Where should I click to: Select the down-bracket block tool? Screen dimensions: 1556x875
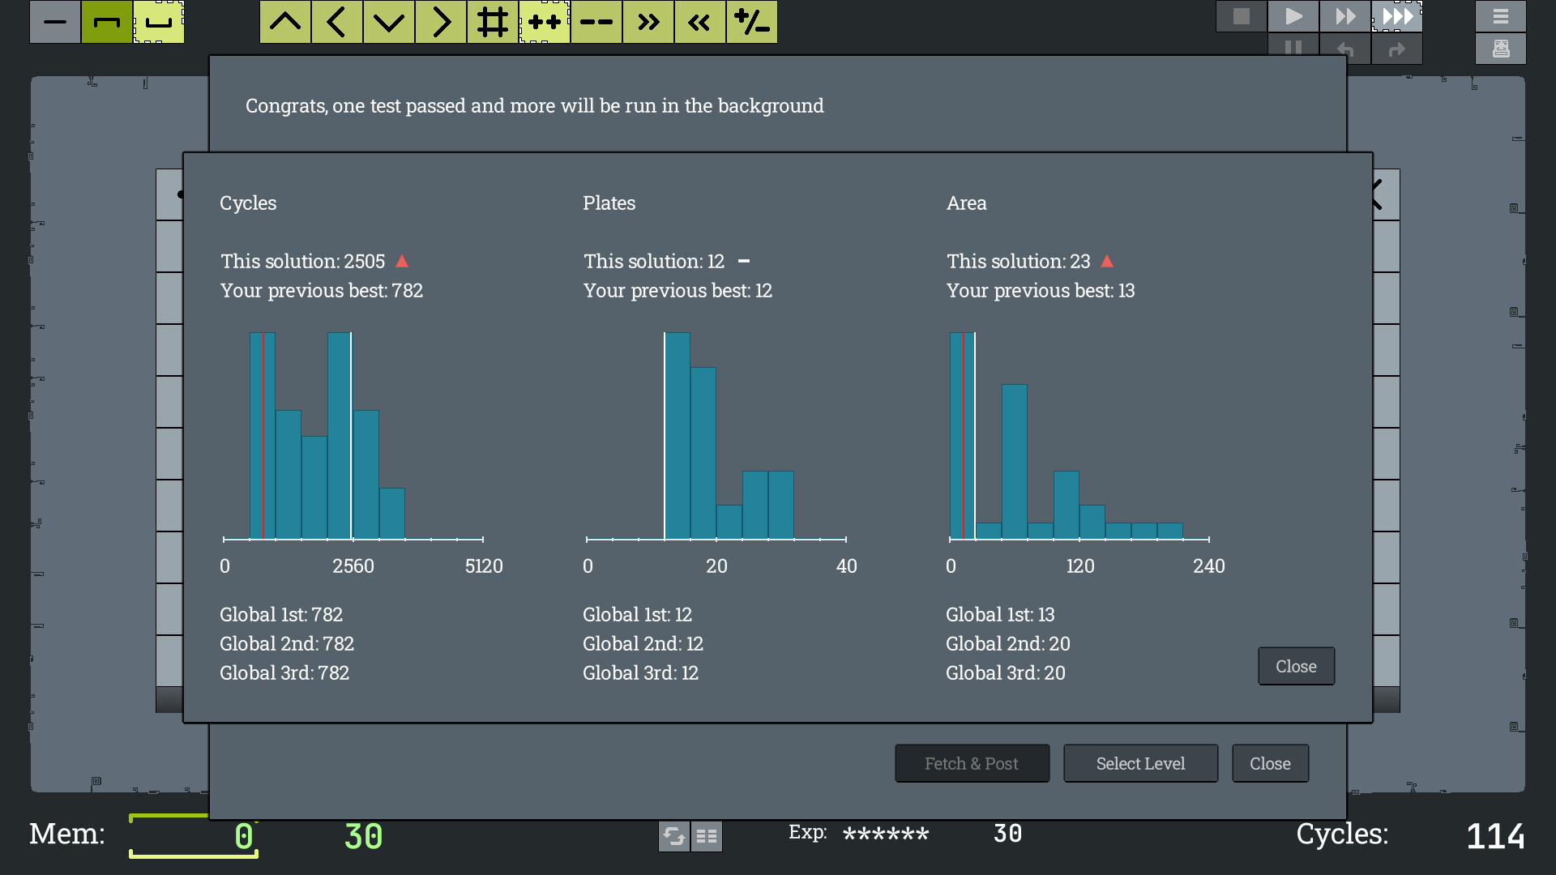158,22
